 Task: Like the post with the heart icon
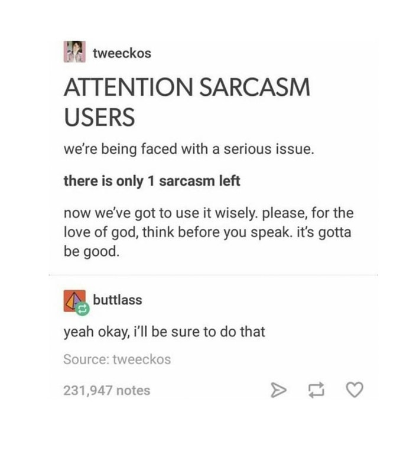click(x=355, y=390)
